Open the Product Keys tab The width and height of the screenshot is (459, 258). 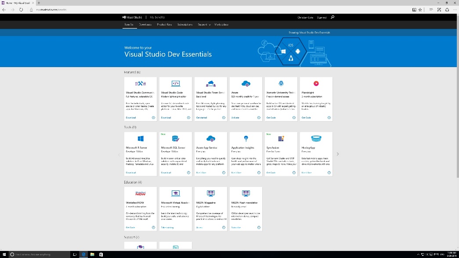click(x=164, y=25)
